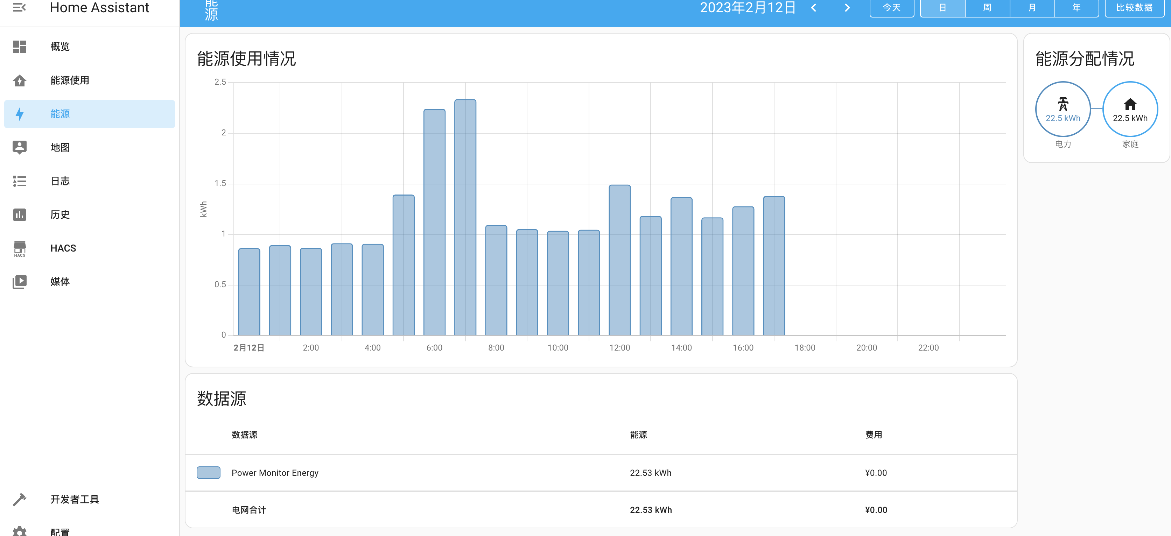Open the 媒体 media player icon
The width and height of the screenshot is (1171, 536).
click(x=20, y=281)
